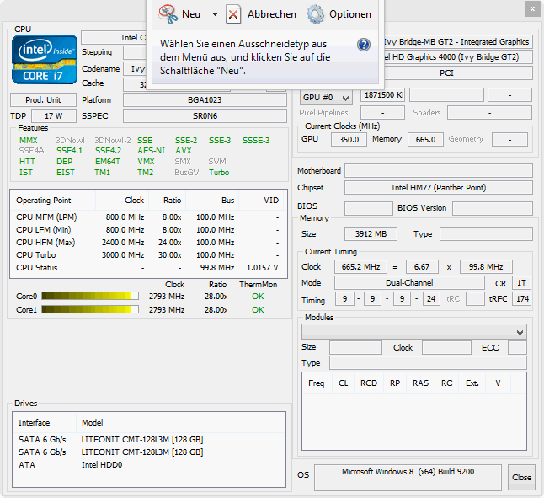Close the window with top-right X
Viewport: 544px width, 498px height.
tap(532, 9)
